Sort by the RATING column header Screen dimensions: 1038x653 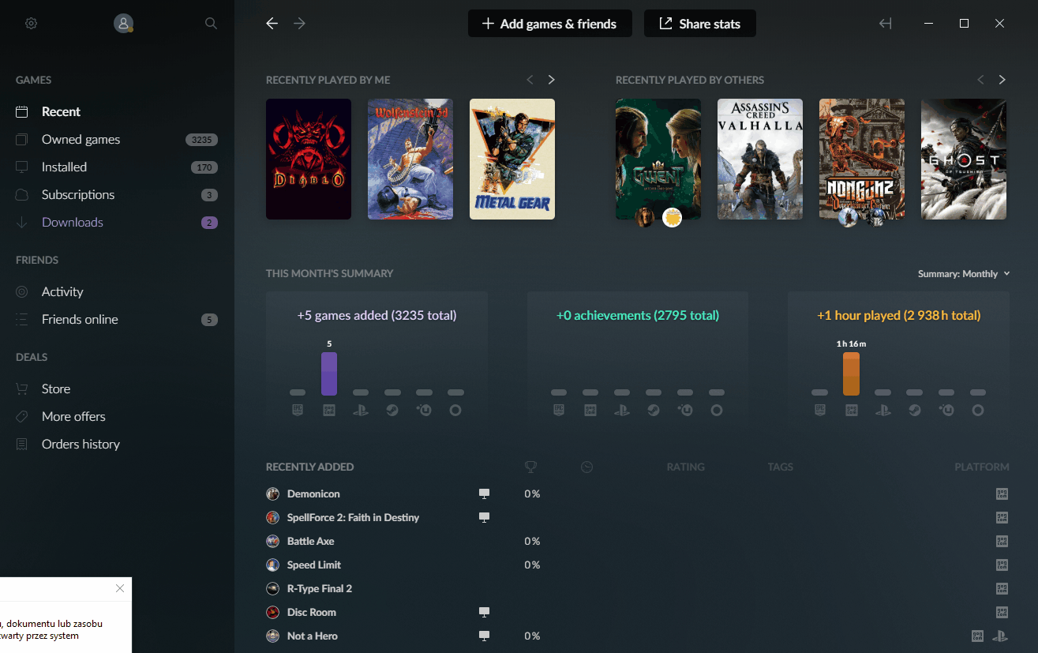[685, 467]
